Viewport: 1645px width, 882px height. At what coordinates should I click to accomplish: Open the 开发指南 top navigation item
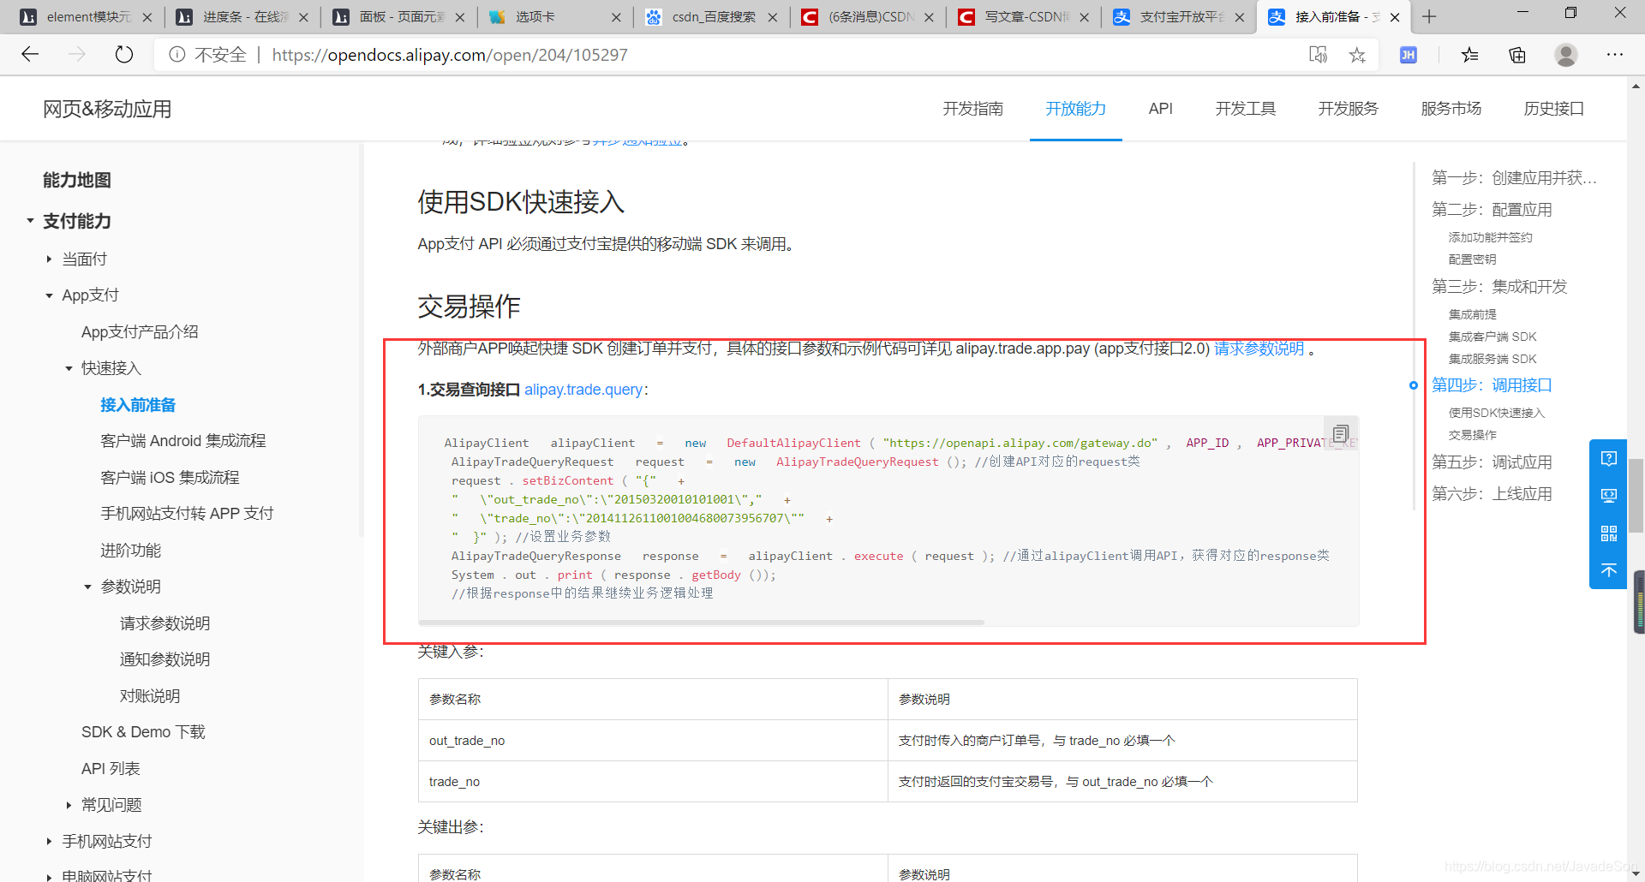pos(972,109)
